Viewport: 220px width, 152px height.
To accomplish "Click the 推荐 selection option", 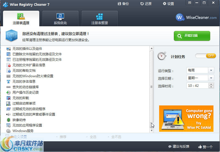I will [x=63, y=137].
